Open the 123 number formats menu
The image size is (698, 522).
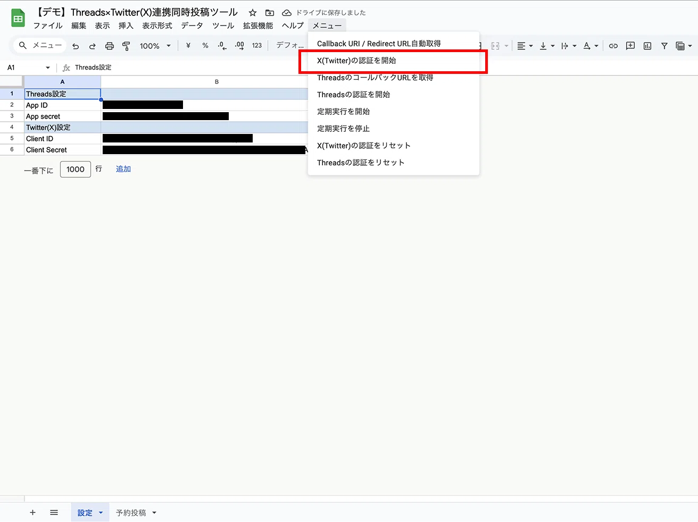tap(257, 46)
